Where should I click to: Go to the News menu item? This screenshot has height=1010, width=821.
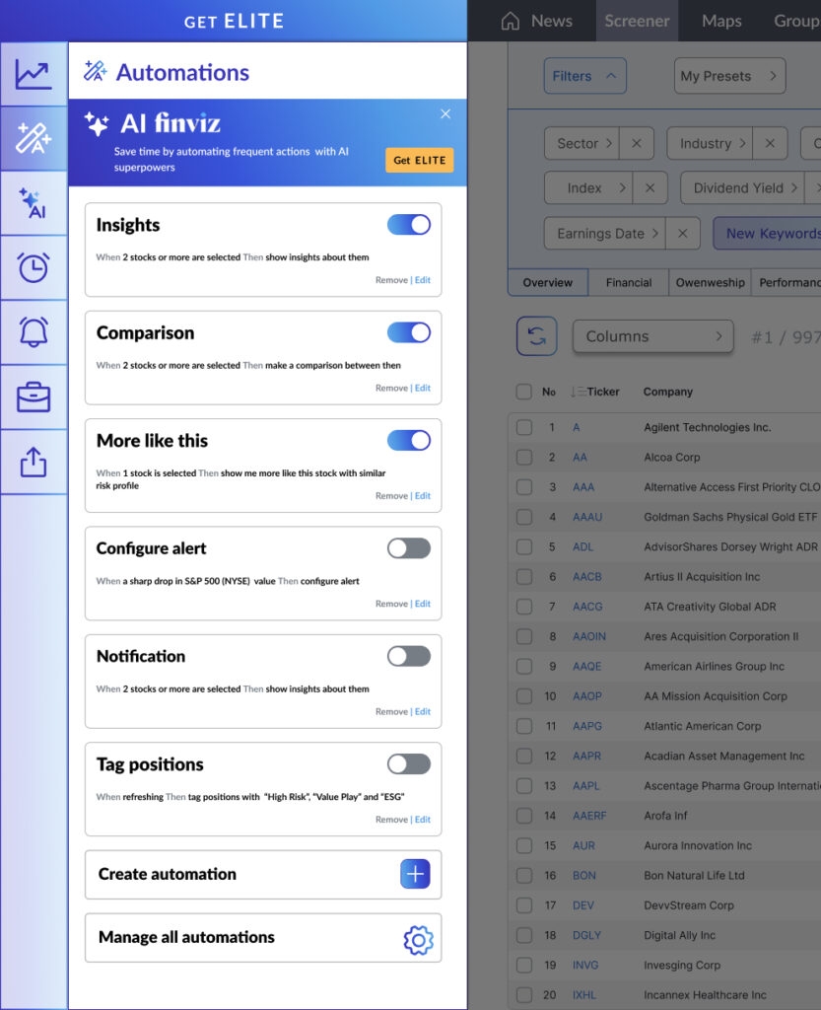[551, 22]
